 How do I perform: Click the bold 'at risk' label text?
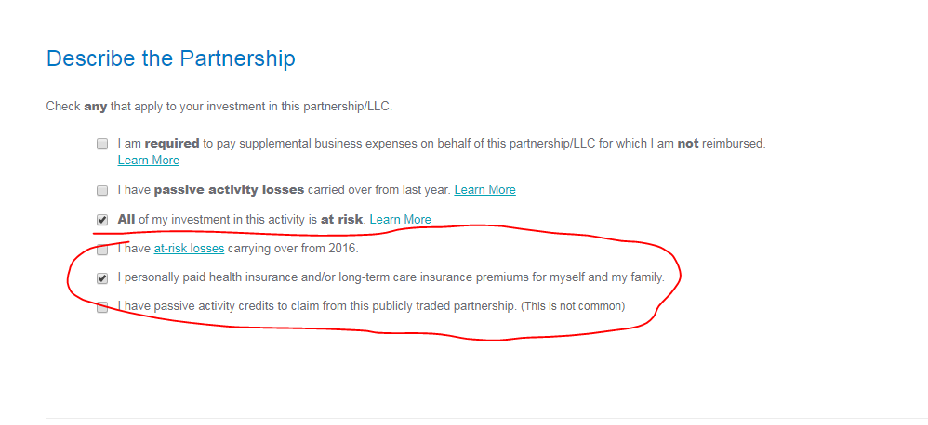341,220
